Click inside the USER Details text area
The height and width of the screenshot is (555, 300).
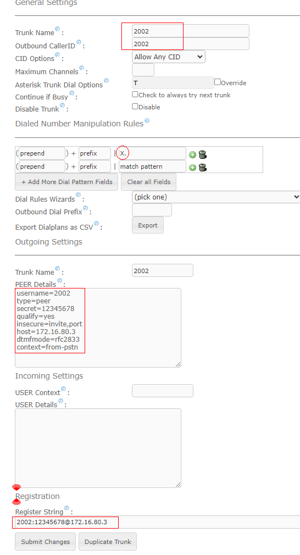point(98,448)
